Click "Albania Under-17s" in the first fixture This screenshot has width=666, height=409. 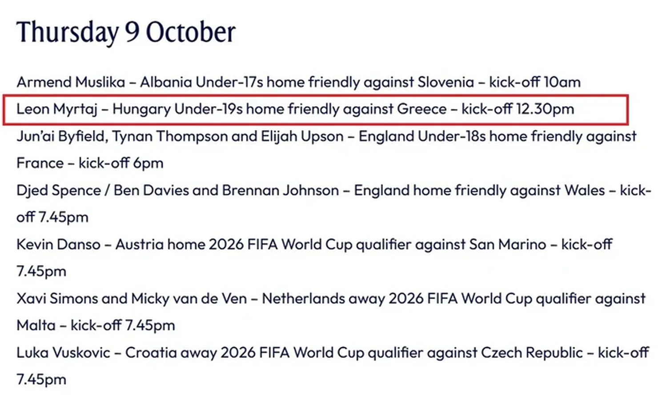point(201,82)
